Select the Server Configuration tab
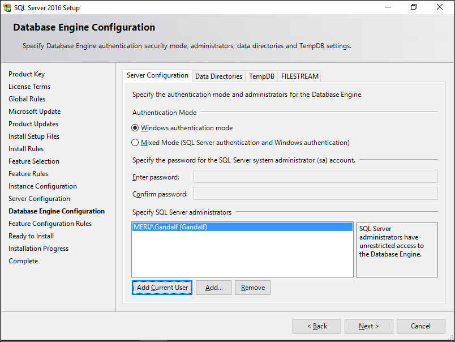 click(157, 76)
